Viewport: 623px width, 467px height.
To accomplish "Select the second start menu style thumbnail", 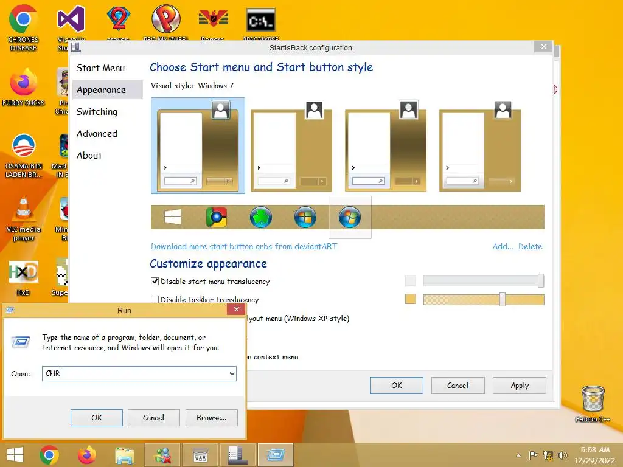I will pos(291,146).
